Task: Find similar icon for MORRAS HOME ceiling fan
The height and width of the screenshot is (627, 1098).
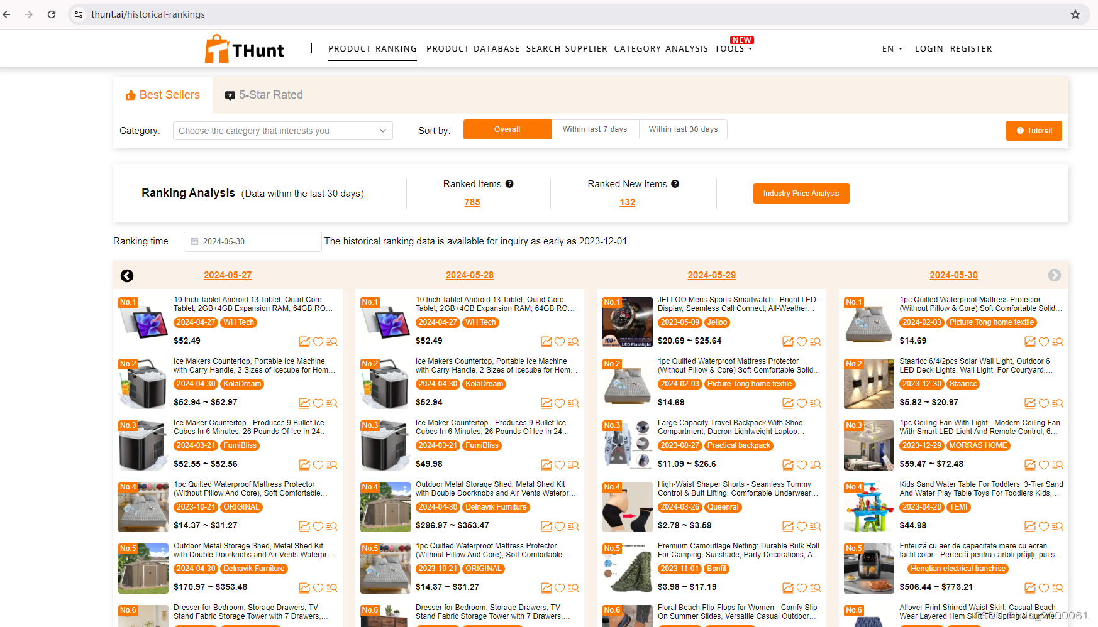Action: point(1058,465)
